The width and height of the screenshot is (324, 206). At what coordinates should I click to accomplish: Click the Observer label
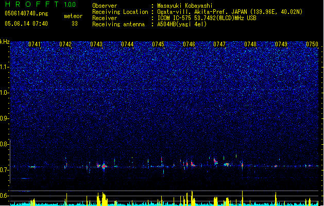coord(105,6)
